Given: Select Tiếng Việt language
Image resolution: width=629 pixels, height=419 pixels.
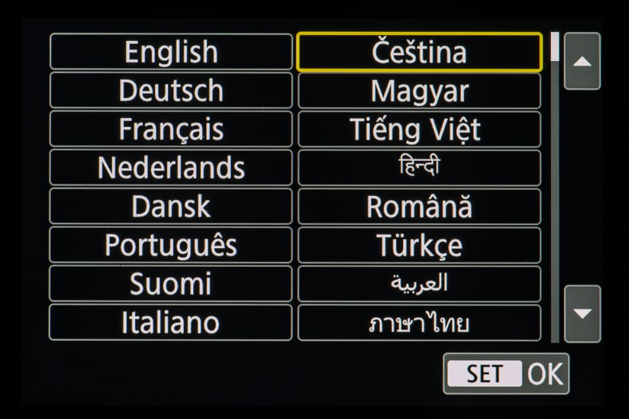Looking at the screenshot, I should pos(419,129).
